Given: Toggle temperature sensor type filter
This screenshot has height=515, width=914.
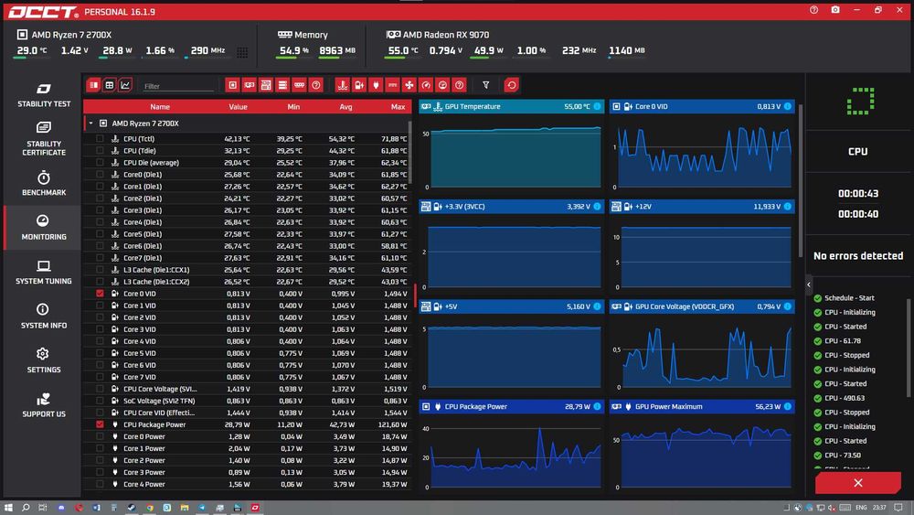Looking at the screenshot, I should [x=342, y=85].
